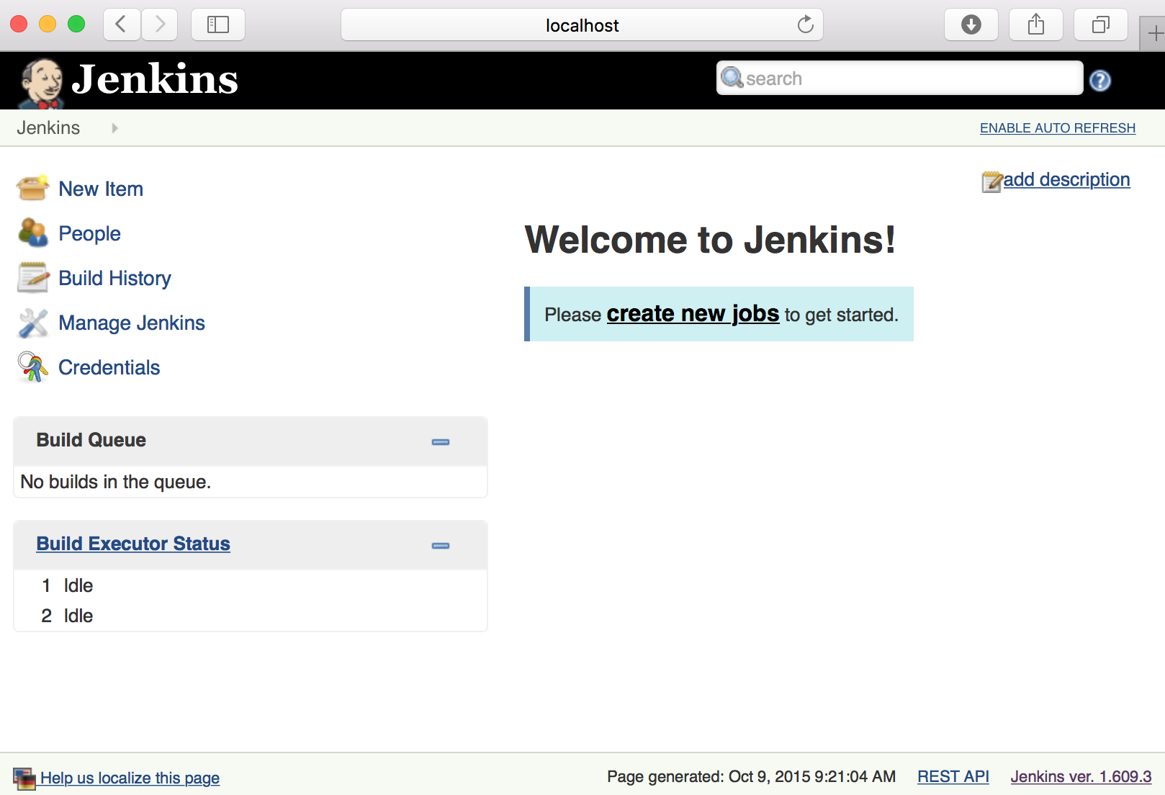Open the Manage Jenkins link

[x=132, y=323]
